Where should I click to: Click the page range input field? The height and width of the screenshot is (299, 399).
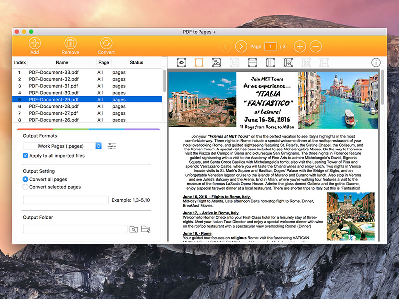pos(66,200)
